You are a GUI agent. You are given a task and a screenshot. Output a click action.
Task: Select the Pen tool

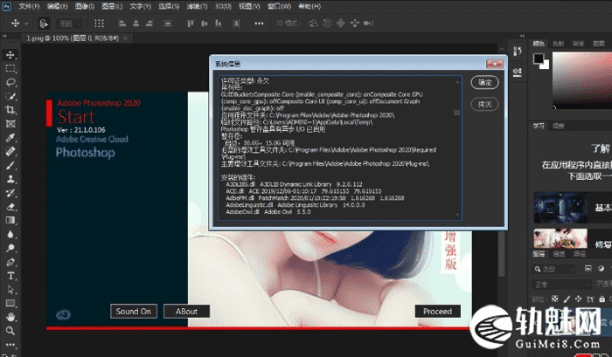coord(10,262)
